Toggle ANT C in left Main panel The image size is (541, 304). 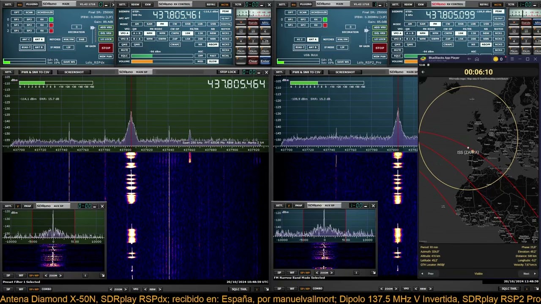tap(26, 39)
